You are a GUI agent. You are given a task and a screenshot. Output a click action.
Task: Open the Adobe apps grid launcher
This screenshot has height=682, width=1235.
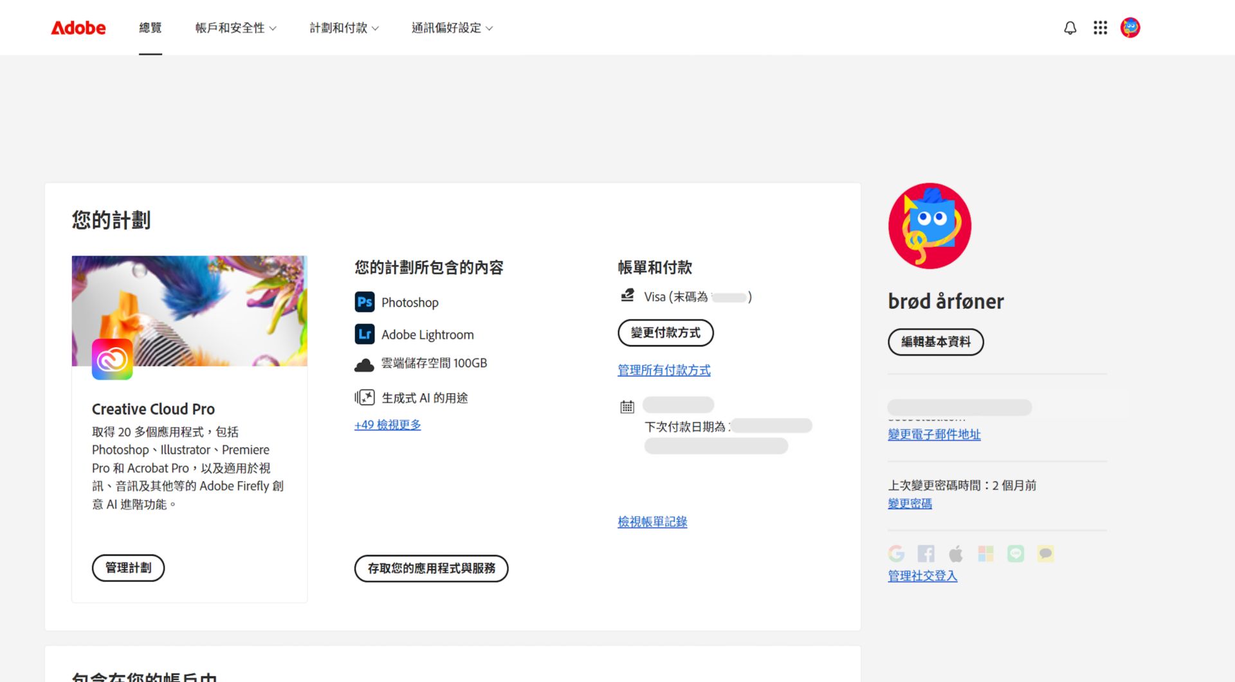point(1100,28)
